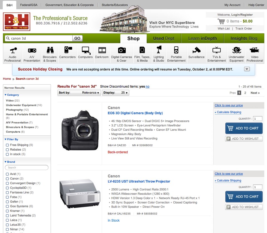The height and width of the screenshot is (233, 267).
Task: Open the Students/Educators top tab
Action: point(115,5)
